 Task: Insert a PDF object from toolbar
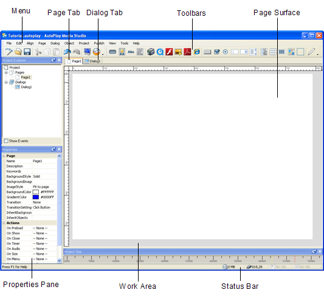[x=187, y=52]
